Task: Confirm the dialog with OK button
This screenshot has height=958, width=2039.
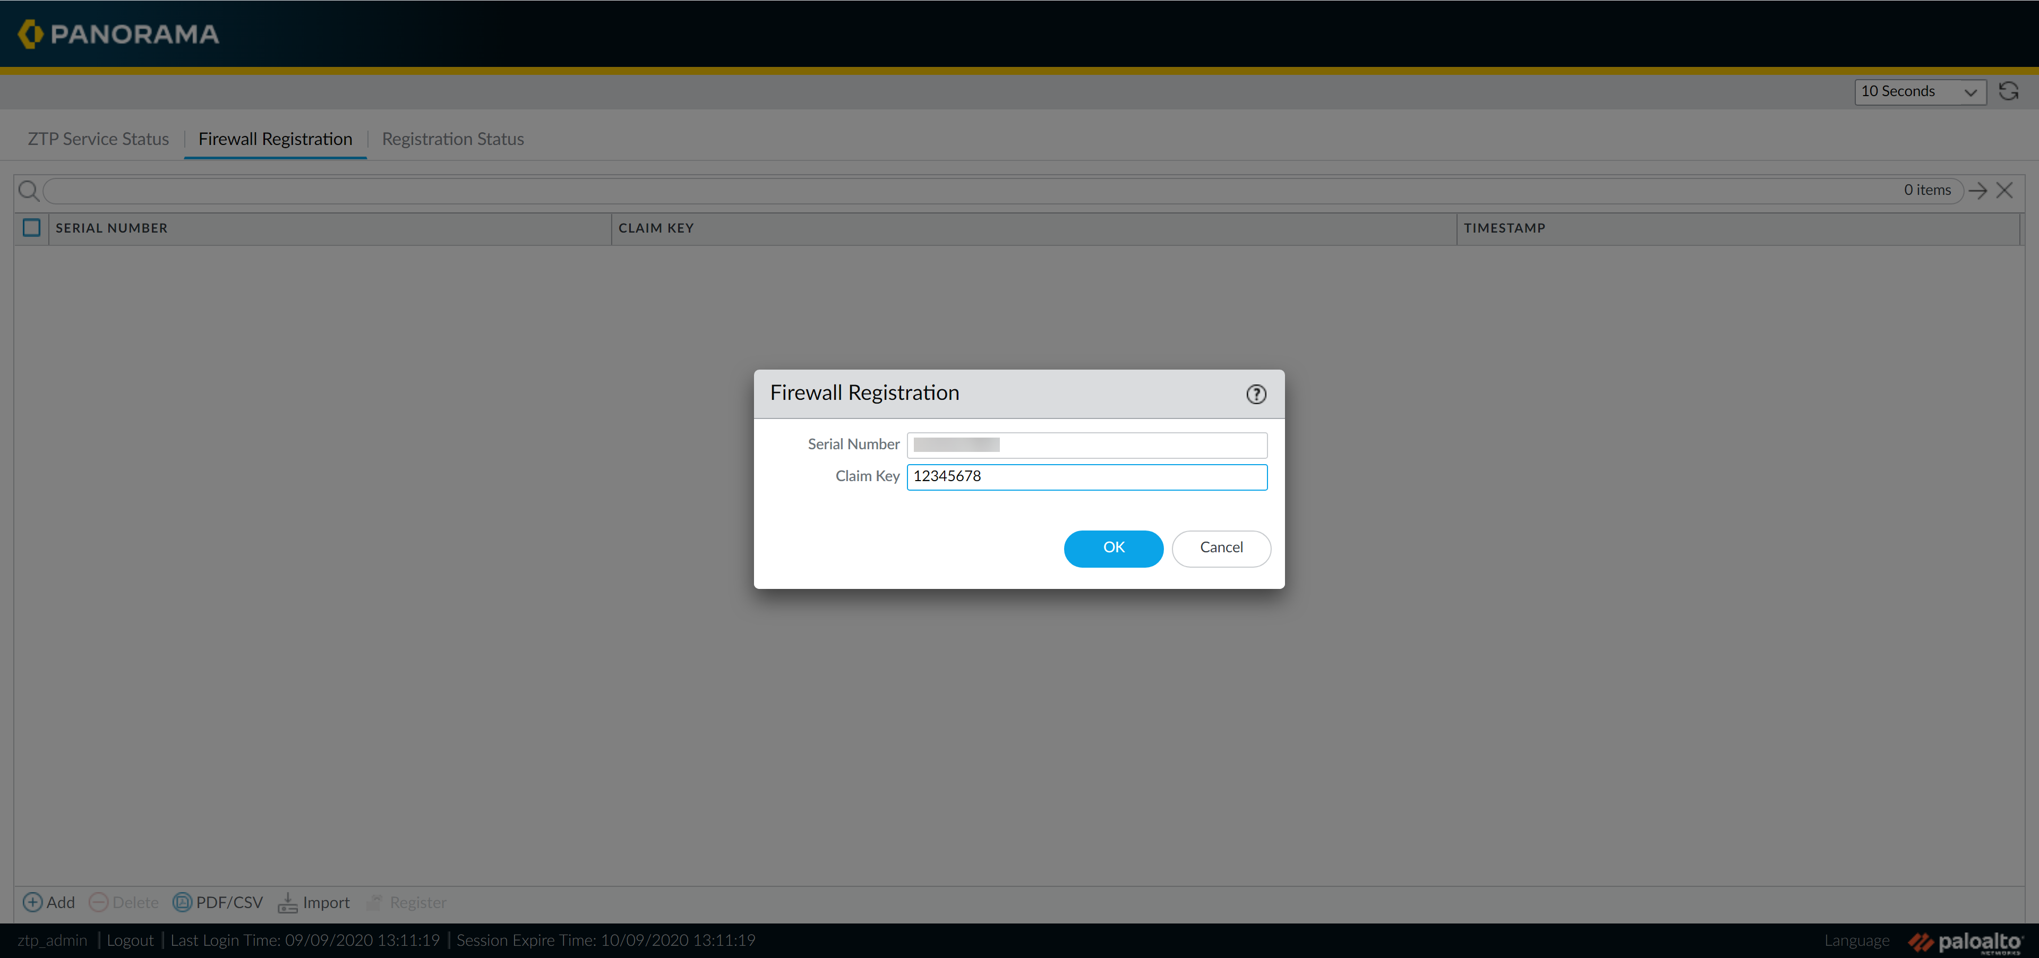Action: click(x=1113, y=548)
